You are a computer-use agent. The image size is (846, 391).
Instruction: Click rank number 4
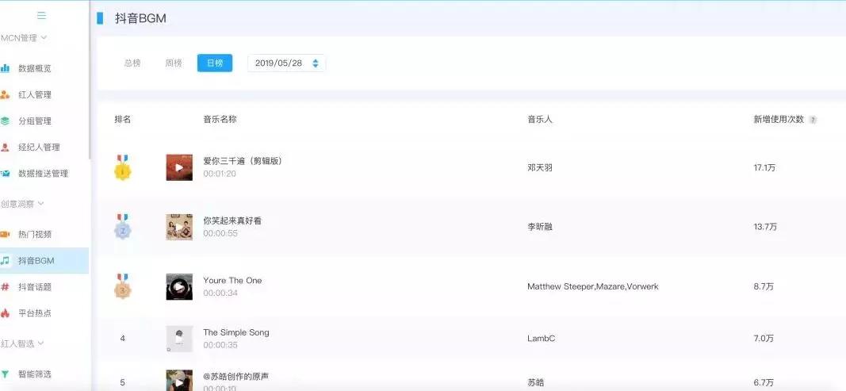[x=122, y=339]
